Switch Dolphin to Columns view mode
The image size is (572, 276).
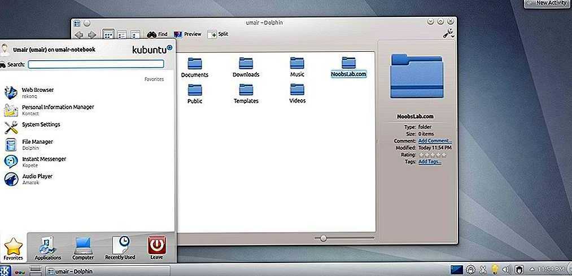coord(136,34)
